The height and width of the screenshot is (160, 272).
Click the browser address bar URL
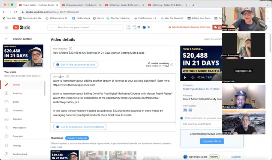click(x=52, y=12)
